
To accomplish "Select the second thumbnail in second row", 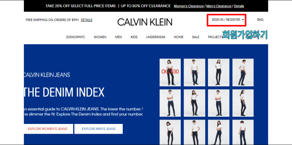I will click(194, 103).
